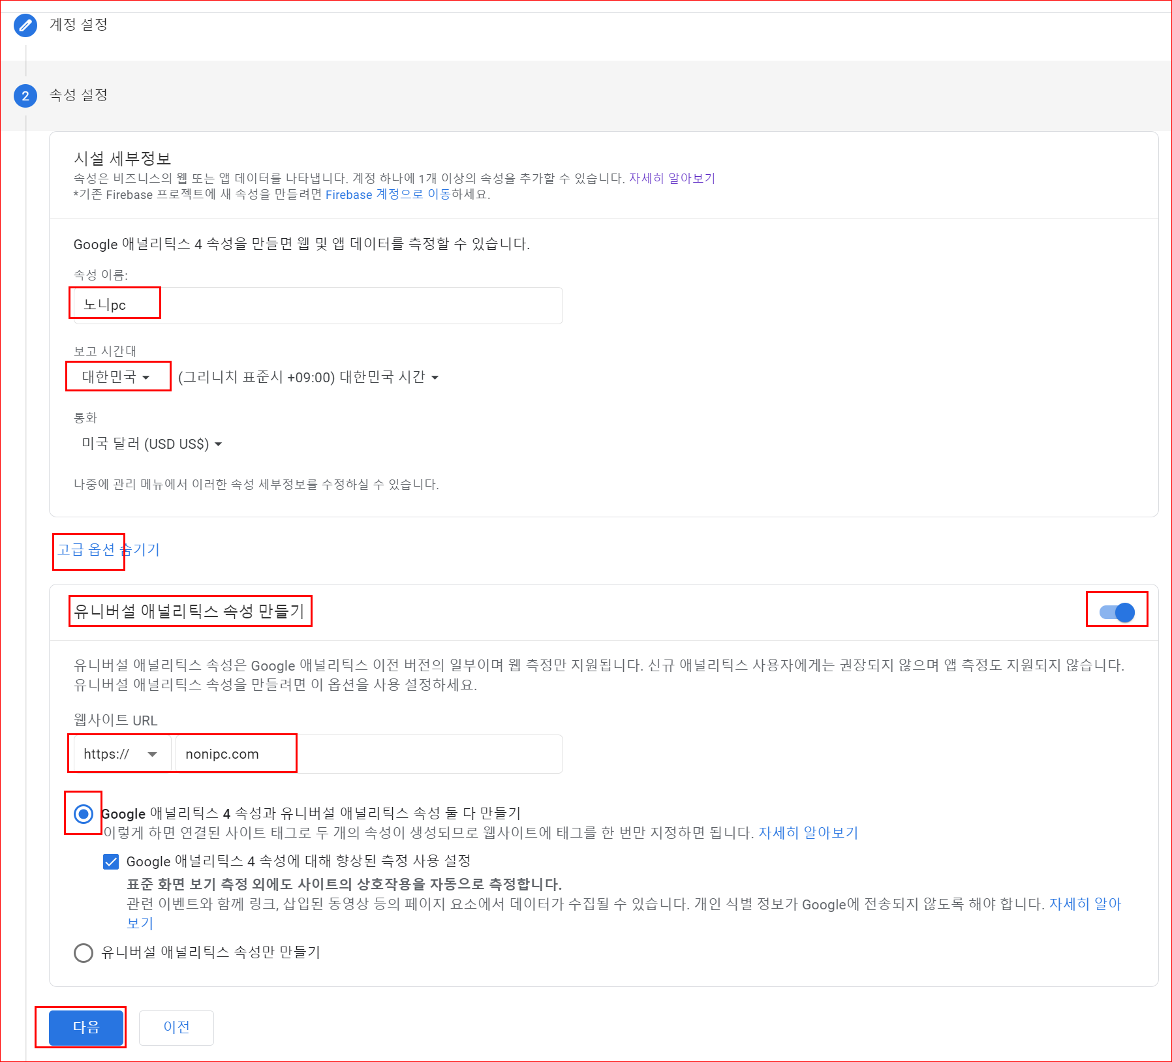Click the 이전 button
Screen dimensions: 1172x1062
click(x=176, y=1027)
